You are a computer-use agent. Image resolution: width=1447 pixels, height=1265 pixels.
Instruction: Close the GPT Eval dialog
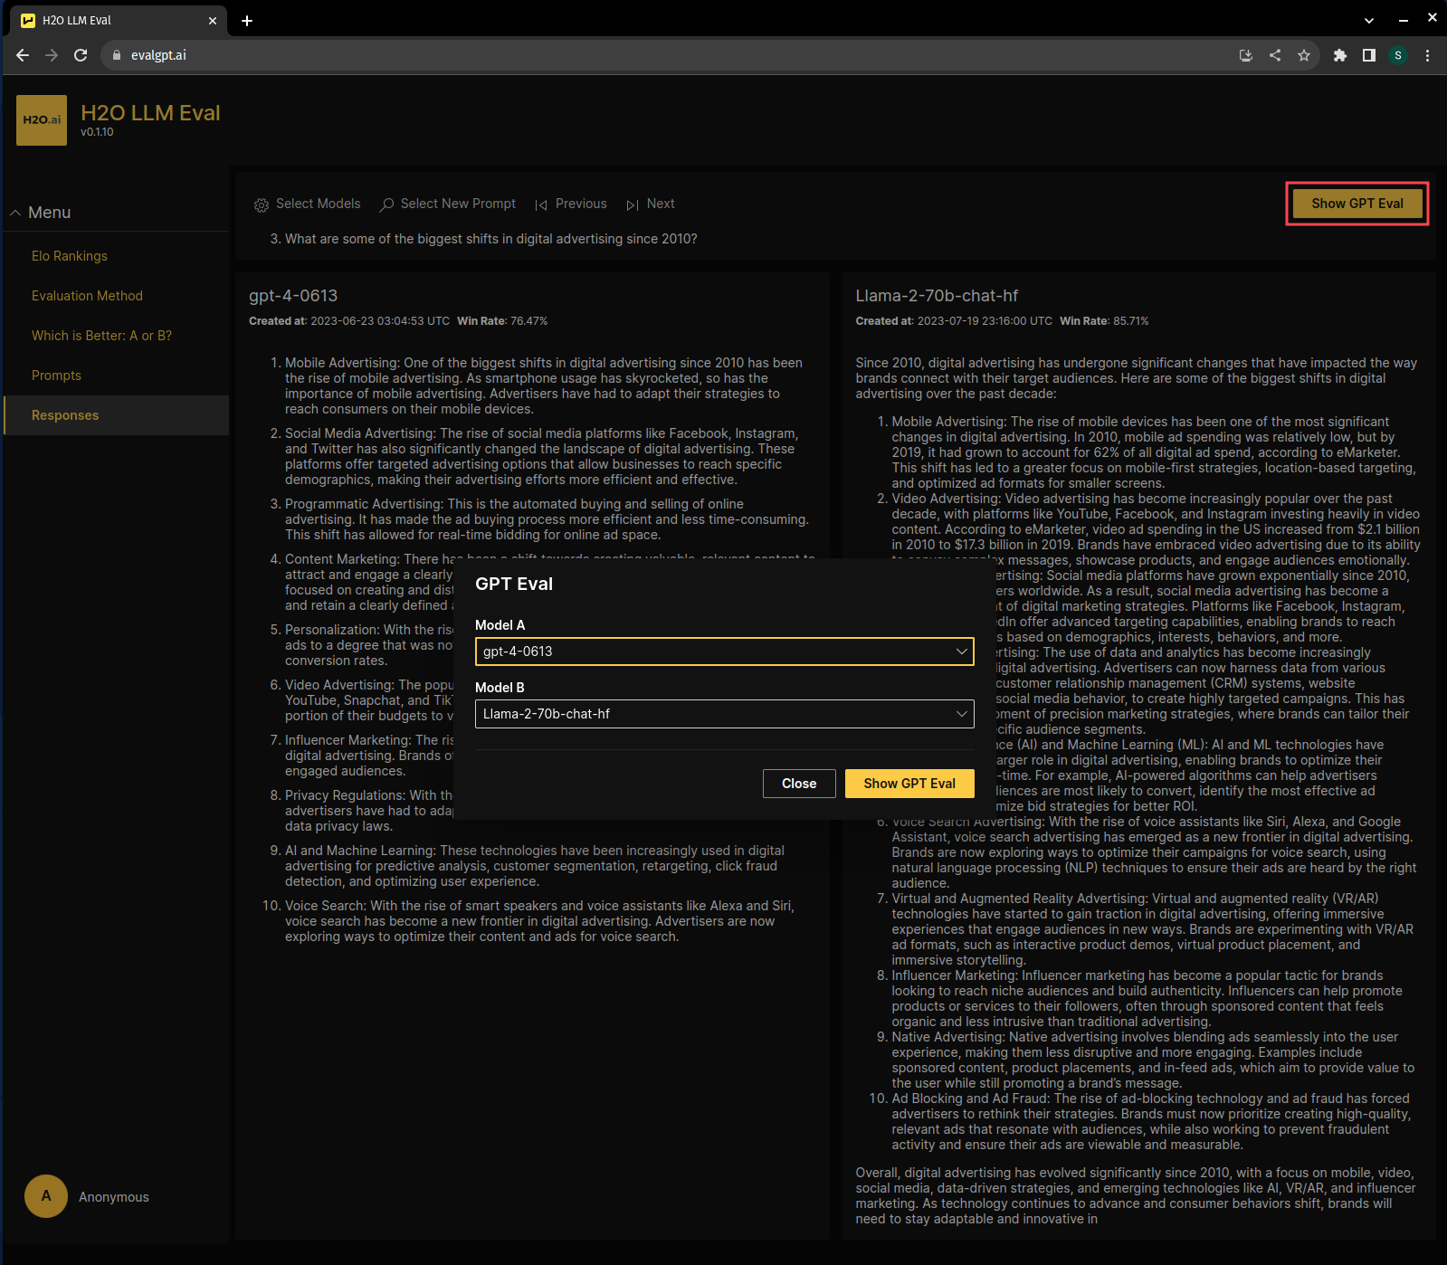coord(799,784)
